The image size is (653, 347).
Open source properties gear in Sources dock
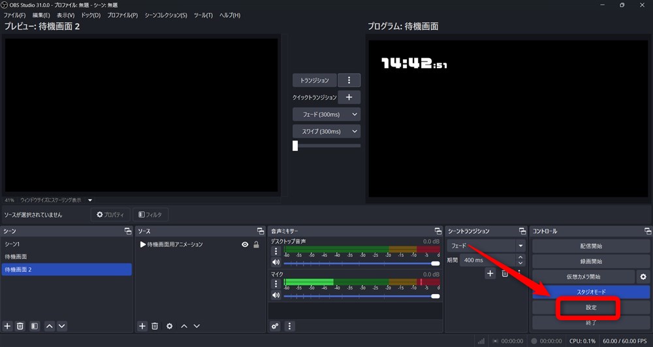(169, 325)
